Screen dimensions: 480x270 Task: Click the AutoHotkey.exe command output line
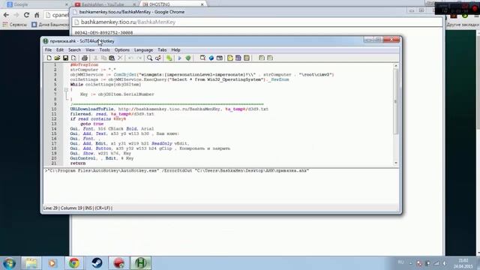coord(177,170)
